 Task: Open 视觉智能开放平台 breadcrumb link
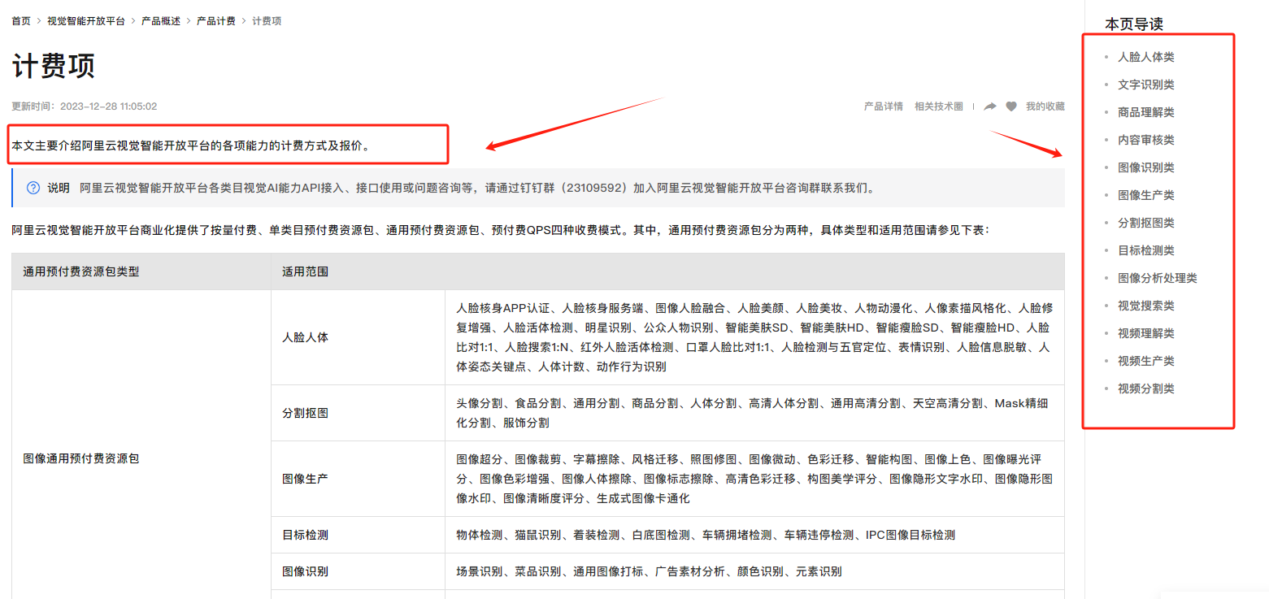tap(86, 21)
